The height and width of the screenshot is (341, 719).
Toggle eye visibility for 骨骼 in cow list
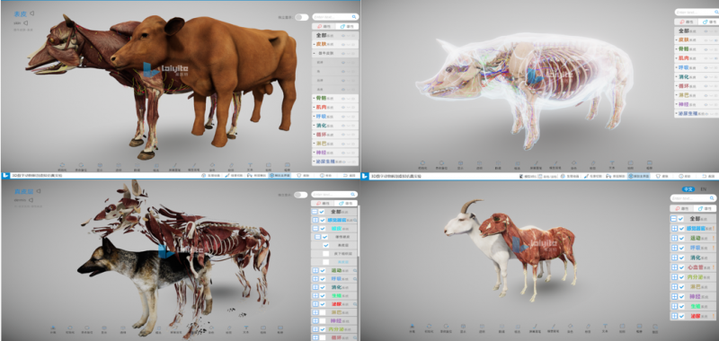coord(343,98)
